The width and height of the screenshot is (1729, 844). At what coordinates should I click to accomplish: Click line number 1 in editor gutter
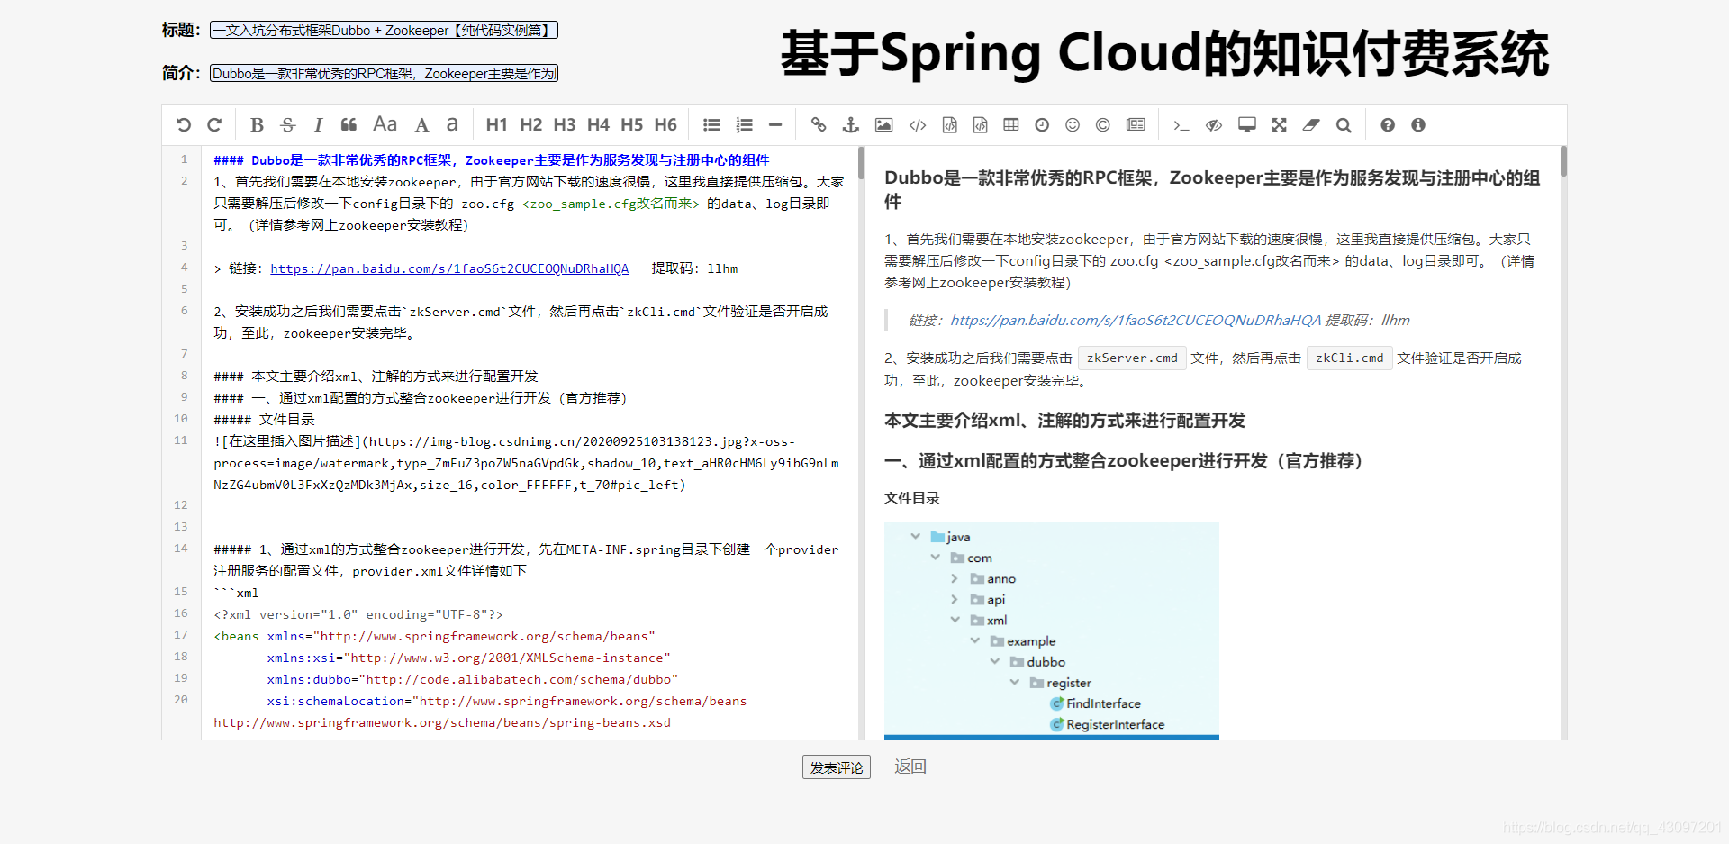point(184,159)
